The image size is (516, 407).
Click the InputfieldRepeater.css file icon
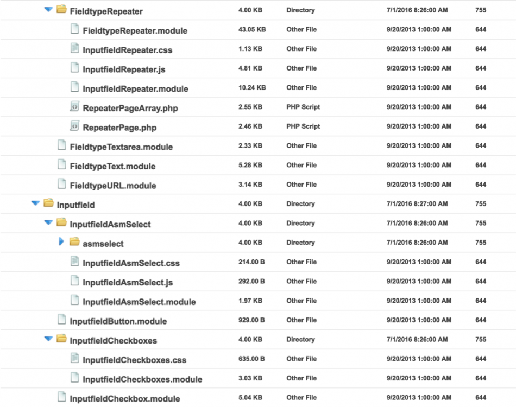coord(74,49)
